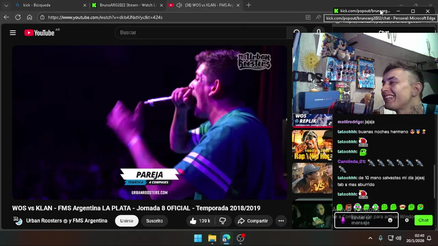Open the browser Apps icon in address bar
This screenshot has width=438, height=246.
coord(308,17)
